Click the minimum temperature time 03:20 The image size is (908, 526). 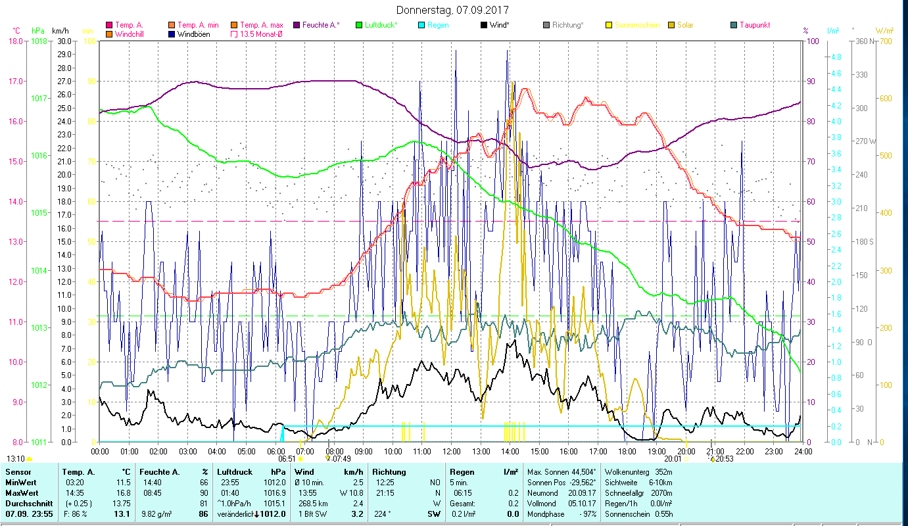click(x=75, y=483)
